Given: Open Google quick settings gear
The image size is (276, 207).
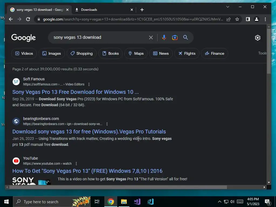Looking at the screenshot, I should (257, 38).
